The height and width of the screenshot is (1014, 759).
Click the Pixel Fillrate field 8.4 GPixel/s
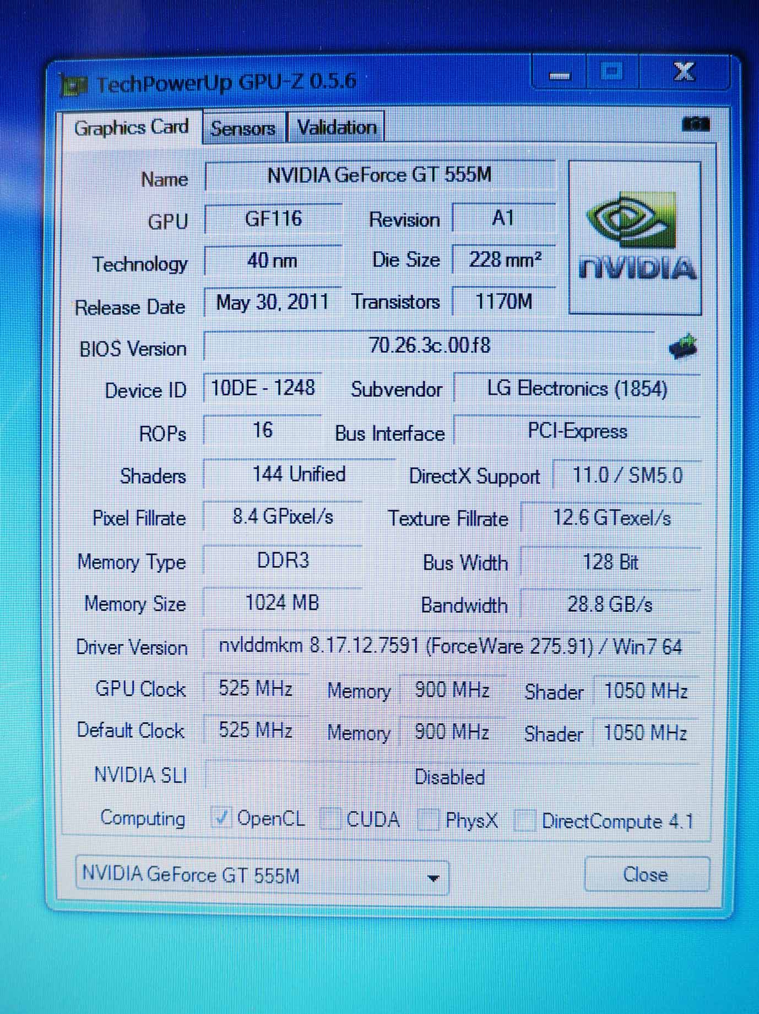[283, 517]
